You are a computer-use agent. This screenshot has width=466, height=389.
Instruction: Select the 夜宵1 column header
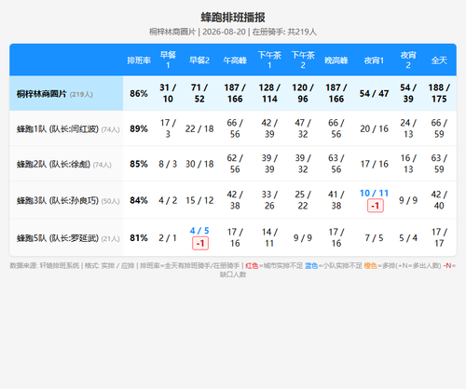374,60
